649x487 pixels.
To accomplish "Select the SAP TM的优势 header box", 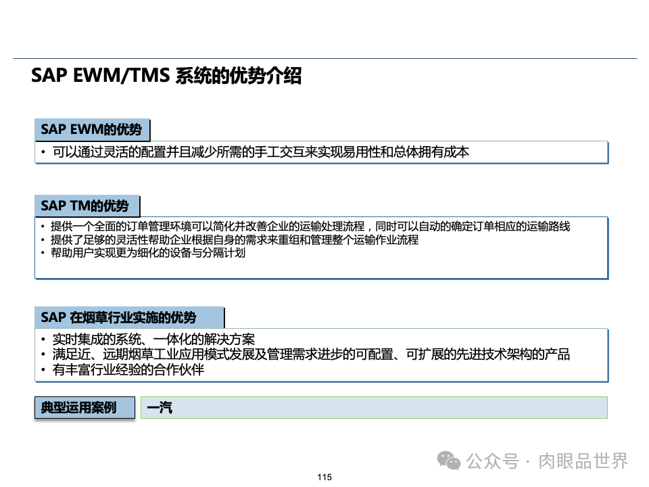I will [x=87, y=206].
